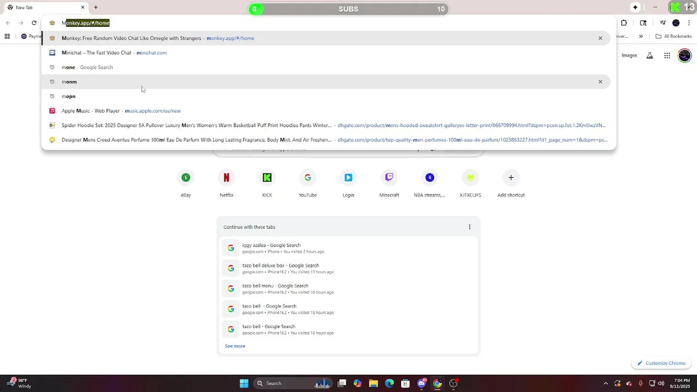The image size is (697, 392).
Task: Select the Apple Music Web Player suggestion
Action: point(326,111)
